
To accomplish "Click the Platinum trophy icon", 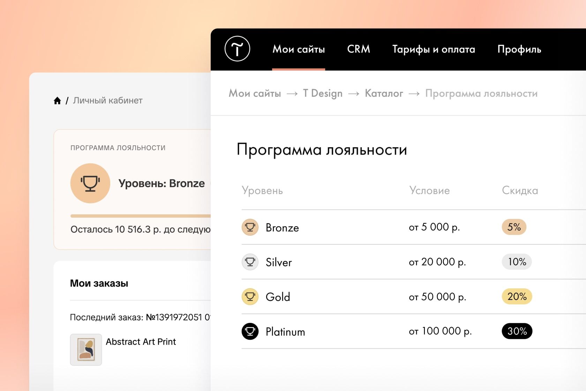I will 250,331.
